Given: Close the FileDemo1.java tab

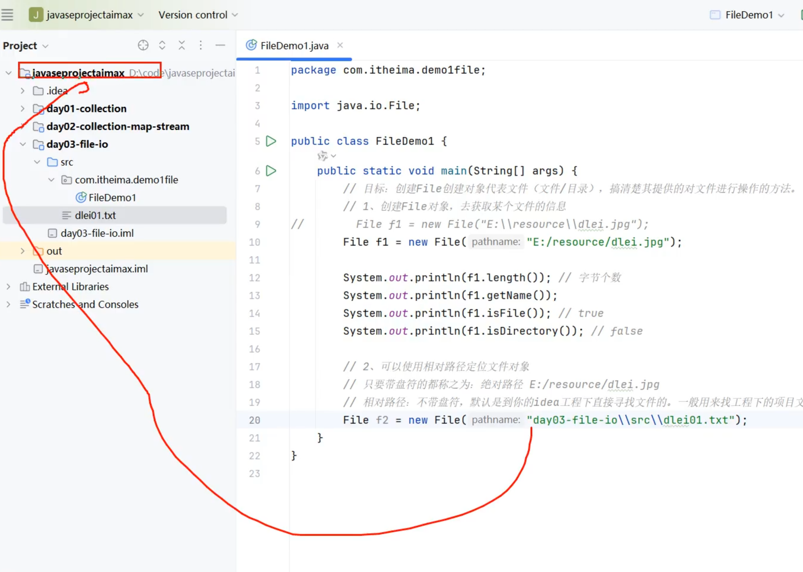Looking at the screenshot, I should tap(340, 45).
